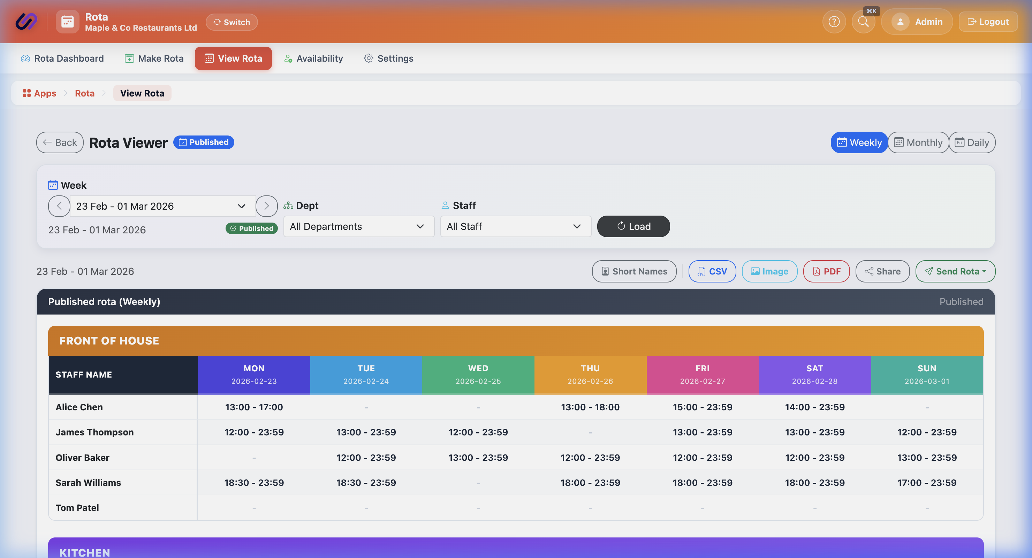The width and height of the screenshot is (1032, 558).
Task: Expand the All Departments dropdown
Action: 358,226
